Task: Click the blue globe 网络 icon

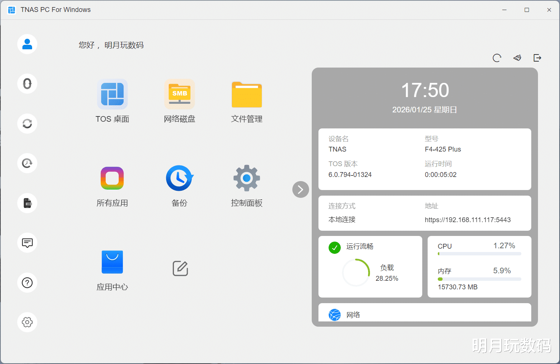Action: pyautogui.click(x=335, y=315)
